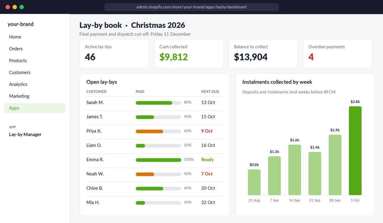Click the 16 Oct next due date
The image size is (383, 223).
coord(208,145)
